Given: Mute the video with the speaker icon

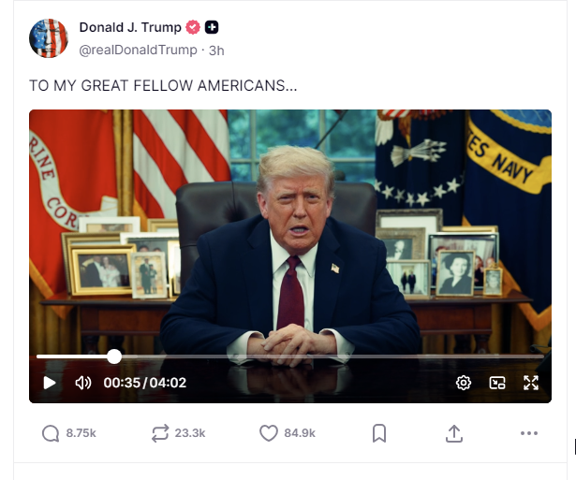Looking at the screenshot, I should 83,383.
